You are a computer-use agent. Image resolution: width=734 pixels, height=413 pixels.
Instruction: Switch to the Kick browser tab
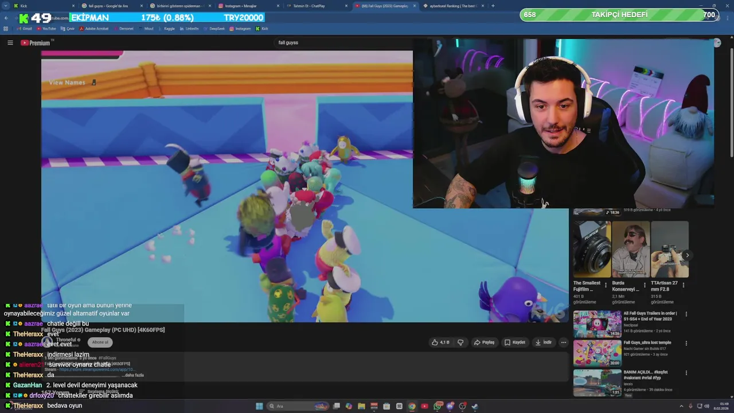pos(45,6)
